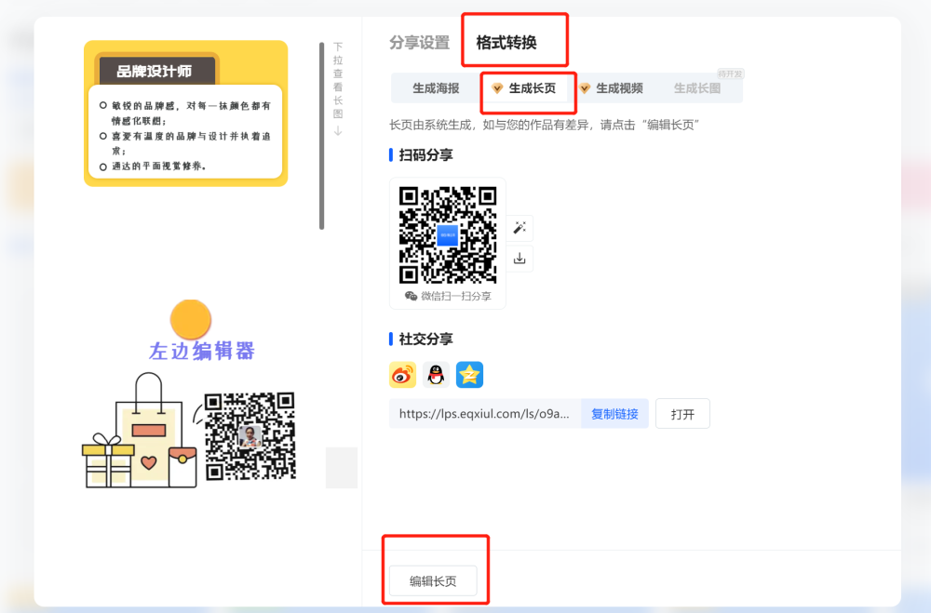This screenshot has width=931, height=613.
Task: Select the 生成海报 option
Action: pos(436,88)
